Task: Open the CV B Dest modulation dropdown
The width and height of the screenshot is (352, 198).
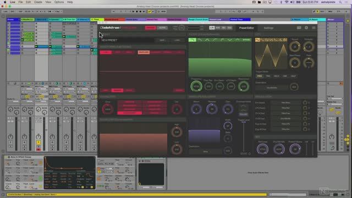Action: pos(285,119)
